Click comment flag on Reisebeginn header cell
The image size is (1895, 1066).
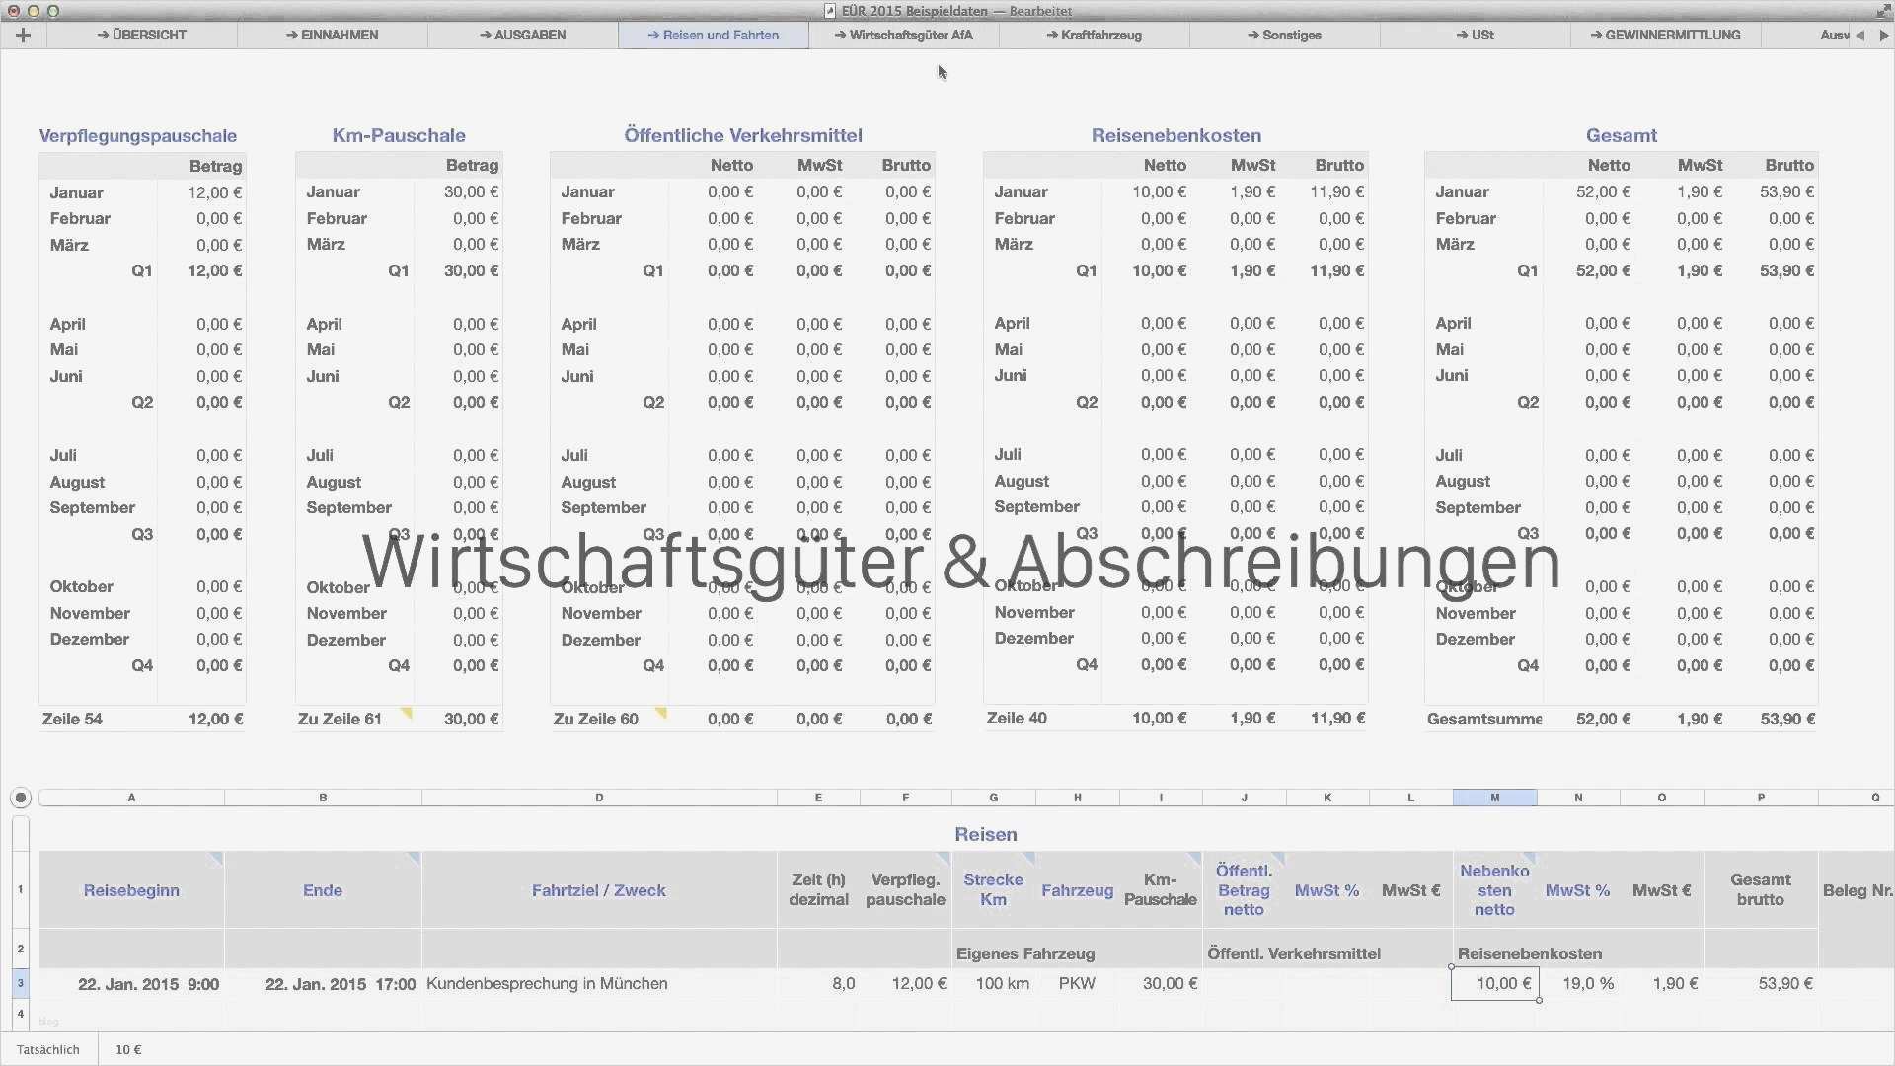(215, 860)
